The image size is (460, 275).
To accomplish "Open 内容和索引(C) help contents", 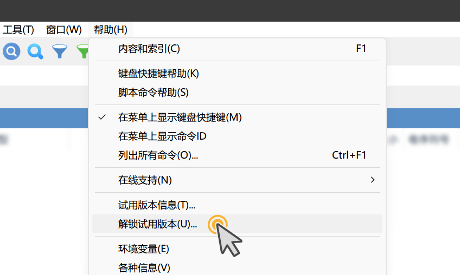I will click(237, 49).
